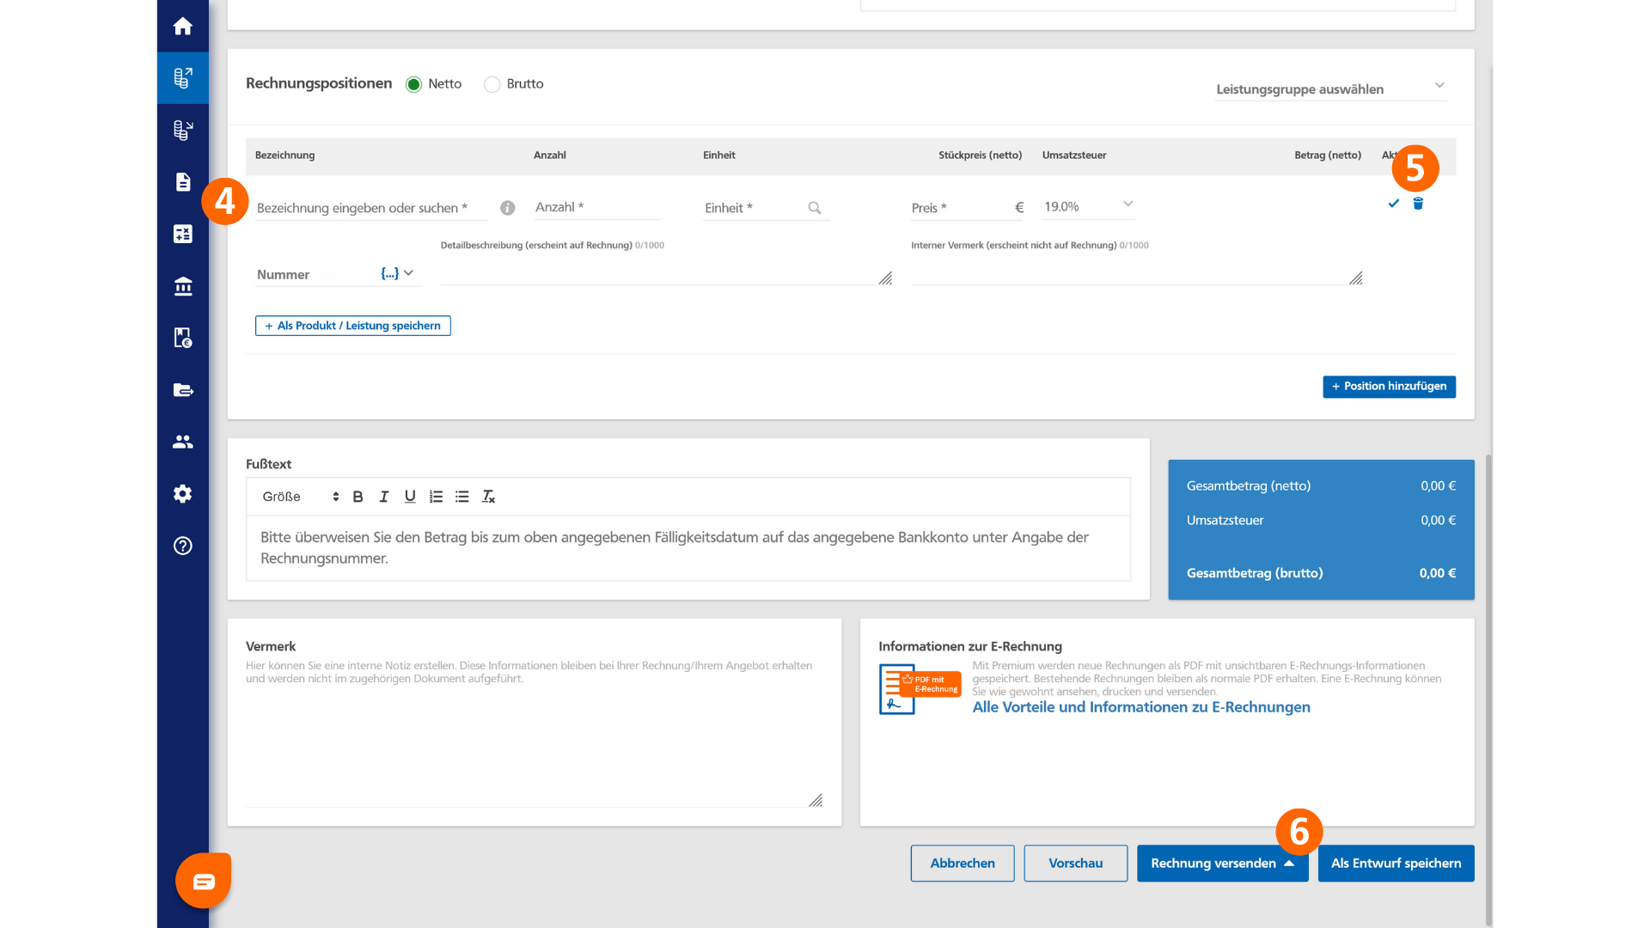
Task: Open settings gear in sidebar
Action: 182,494
